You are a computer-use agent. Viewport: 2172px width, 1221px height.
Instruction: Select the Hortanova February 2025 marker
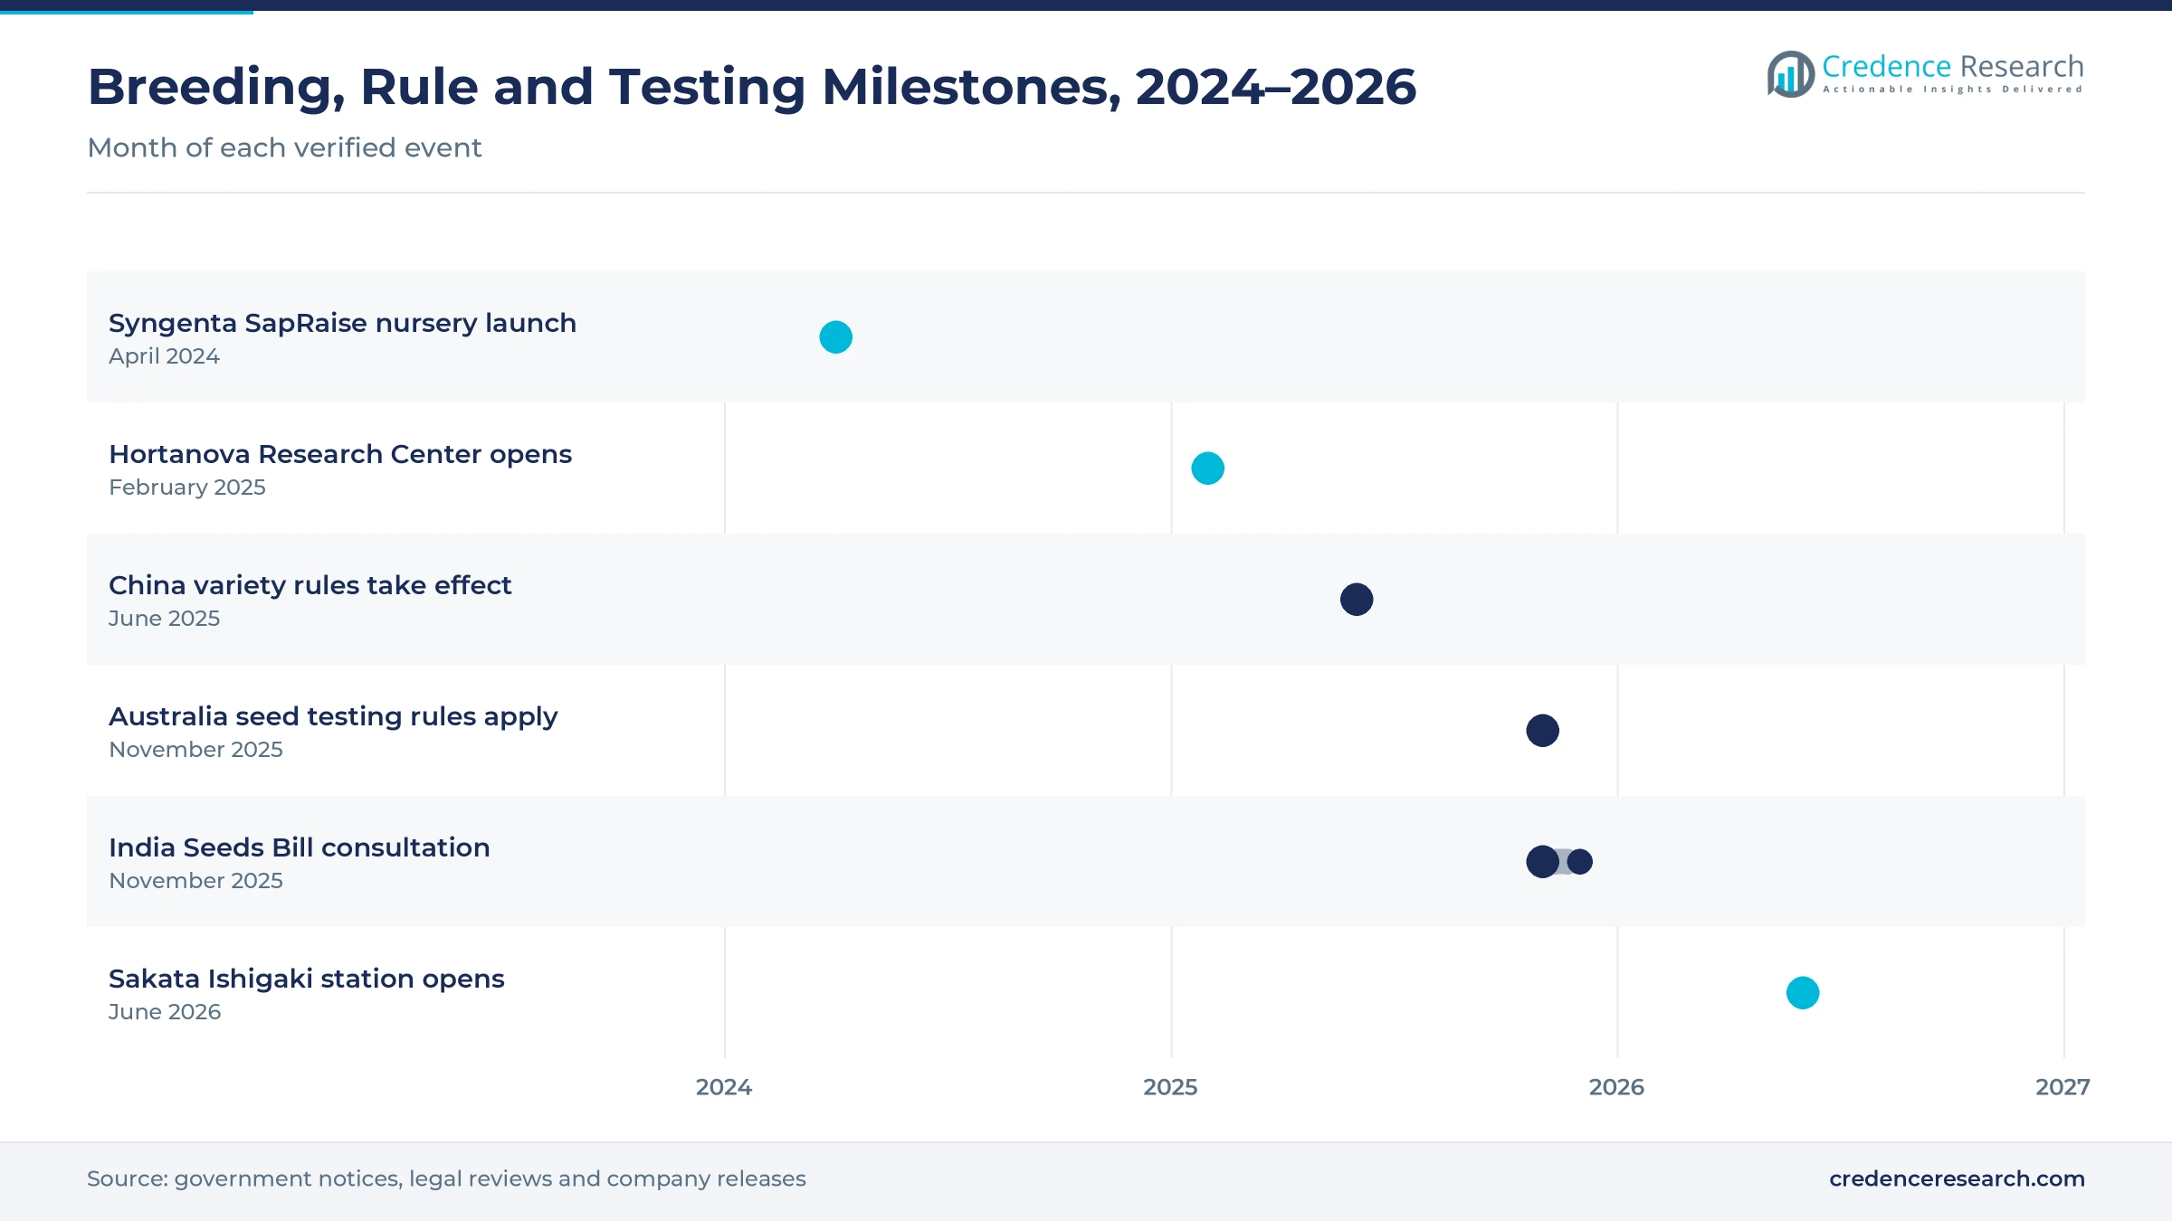click(x=1207, y=469)
